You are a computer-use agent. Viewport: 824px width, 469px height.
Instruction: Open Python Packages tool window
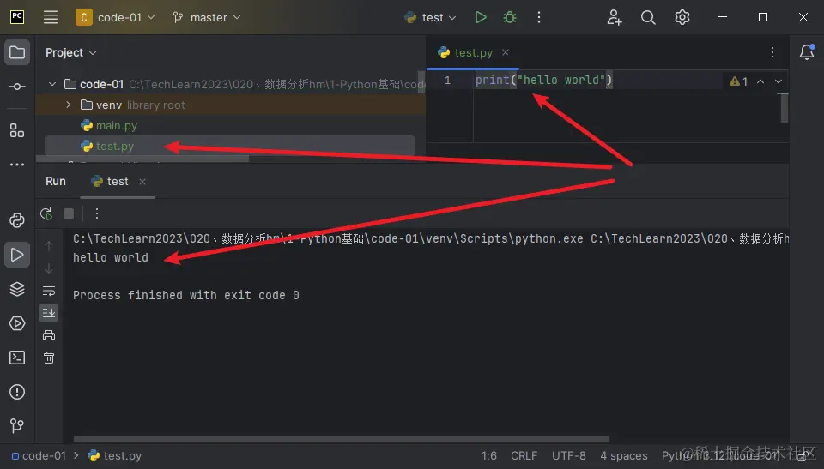(x=17, y=220)
